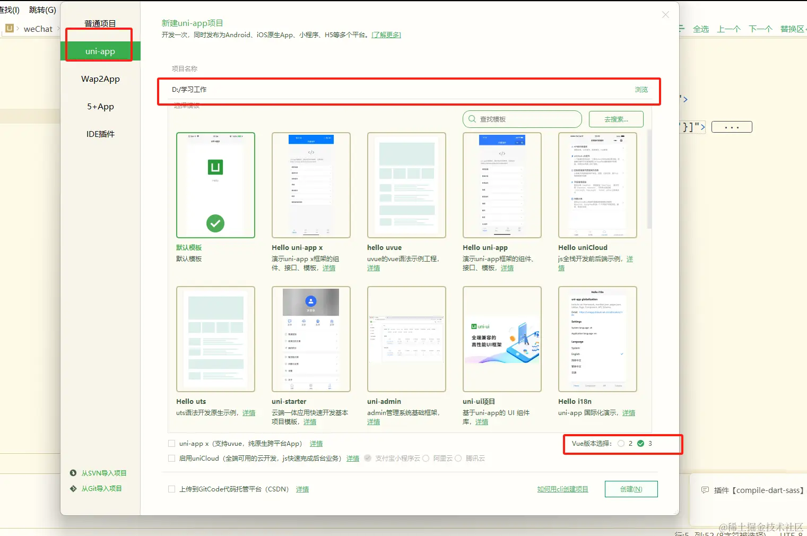Go to the IDE插件 tab
Screen dimensions: 807x536
[x=100, y=134]
